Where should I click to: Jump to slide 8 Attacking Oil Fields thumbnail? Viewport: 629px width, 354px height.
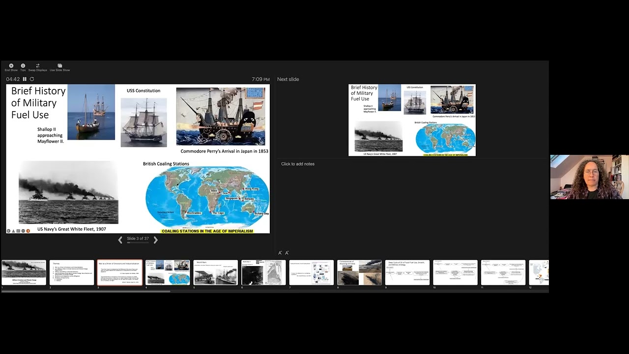click(359, 272)
